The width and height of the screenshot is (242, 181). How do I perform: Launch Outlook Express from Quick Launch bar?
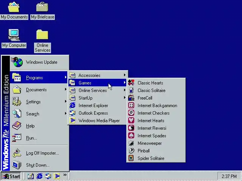pos(48,176)
